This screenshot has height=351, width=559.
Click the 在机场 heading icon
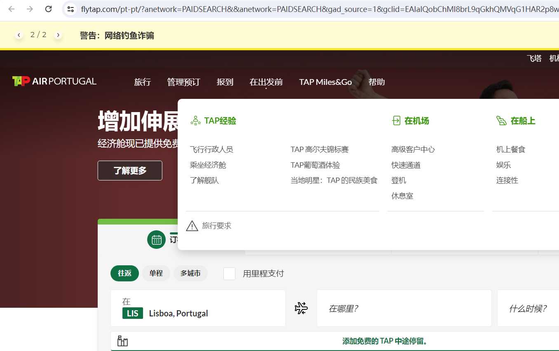pos(396,120)
